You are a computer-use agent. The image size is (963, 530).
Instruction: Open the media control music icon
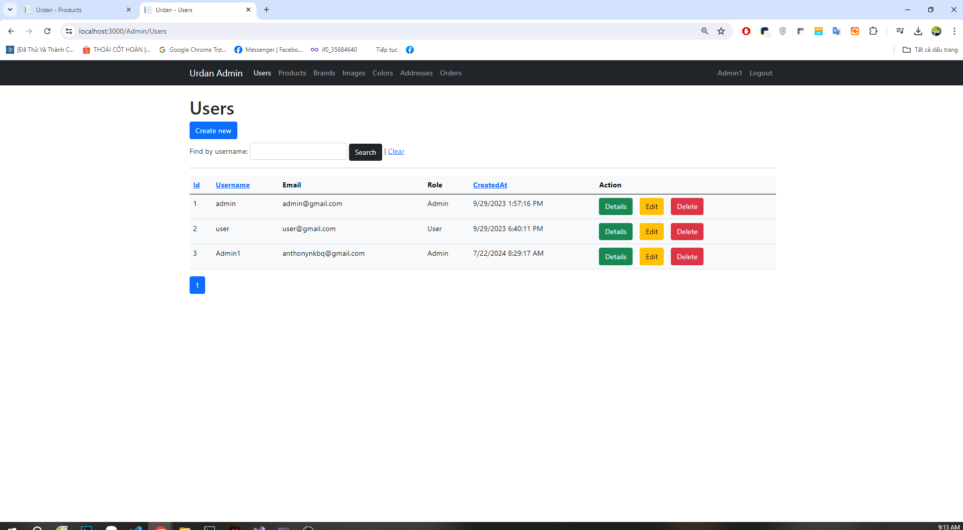coord(900,31)
